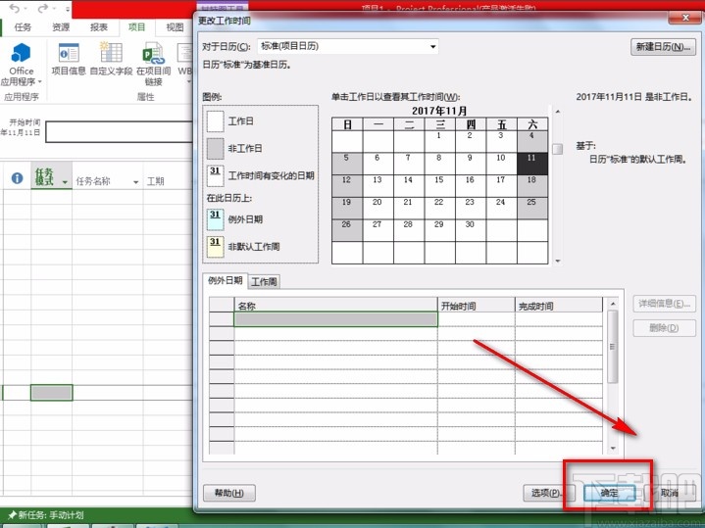Click the 详细信息(E)... button
This screenshot has width=705, height=528.
tap(664, 304)
